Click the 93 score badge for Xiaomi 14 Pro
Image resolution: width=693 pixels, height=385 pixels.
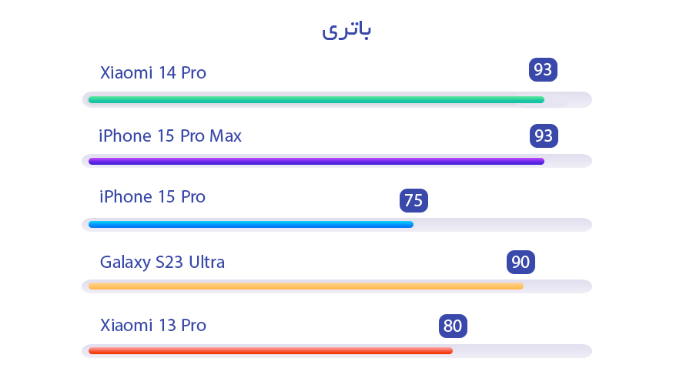coord(543,70)
